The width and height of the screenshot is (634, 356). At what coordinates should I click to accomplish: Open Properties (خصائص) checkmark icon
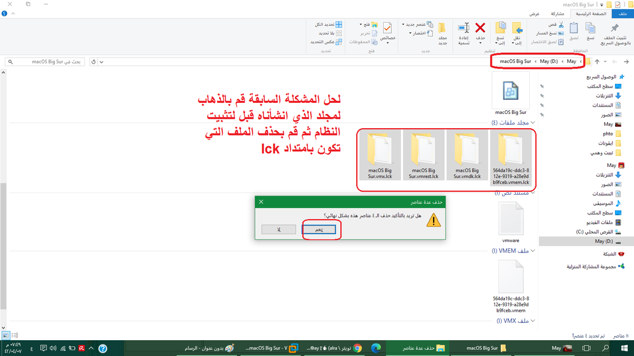(x=387, y=28)
